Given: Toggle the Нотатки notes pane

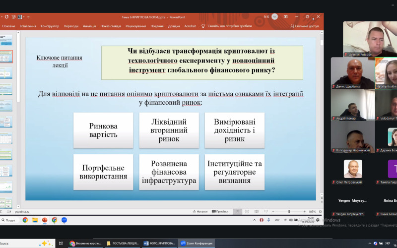Looking at the screenshot, I should pyautogui.click(x=200, y=212).
